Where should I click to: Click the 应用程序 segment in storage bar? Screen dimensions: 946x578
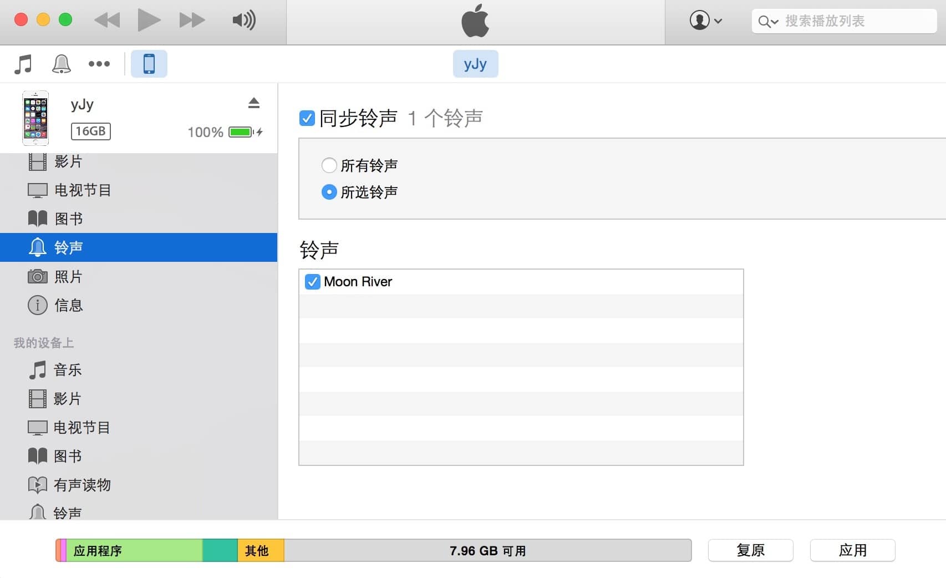(x=135, y=551)
